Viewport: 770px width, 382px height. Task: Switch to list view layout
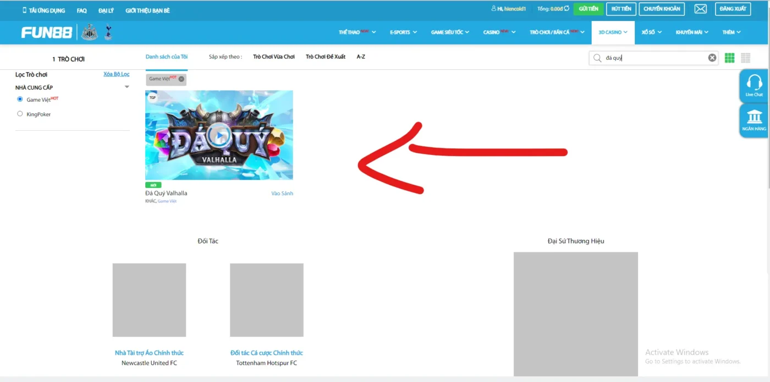point(746,58)
